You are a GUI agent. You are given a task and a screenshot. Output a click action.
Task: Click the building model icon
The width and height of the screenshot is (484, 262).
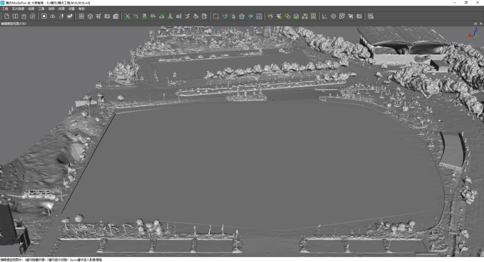pyautogui.click(x=116, y=16)
